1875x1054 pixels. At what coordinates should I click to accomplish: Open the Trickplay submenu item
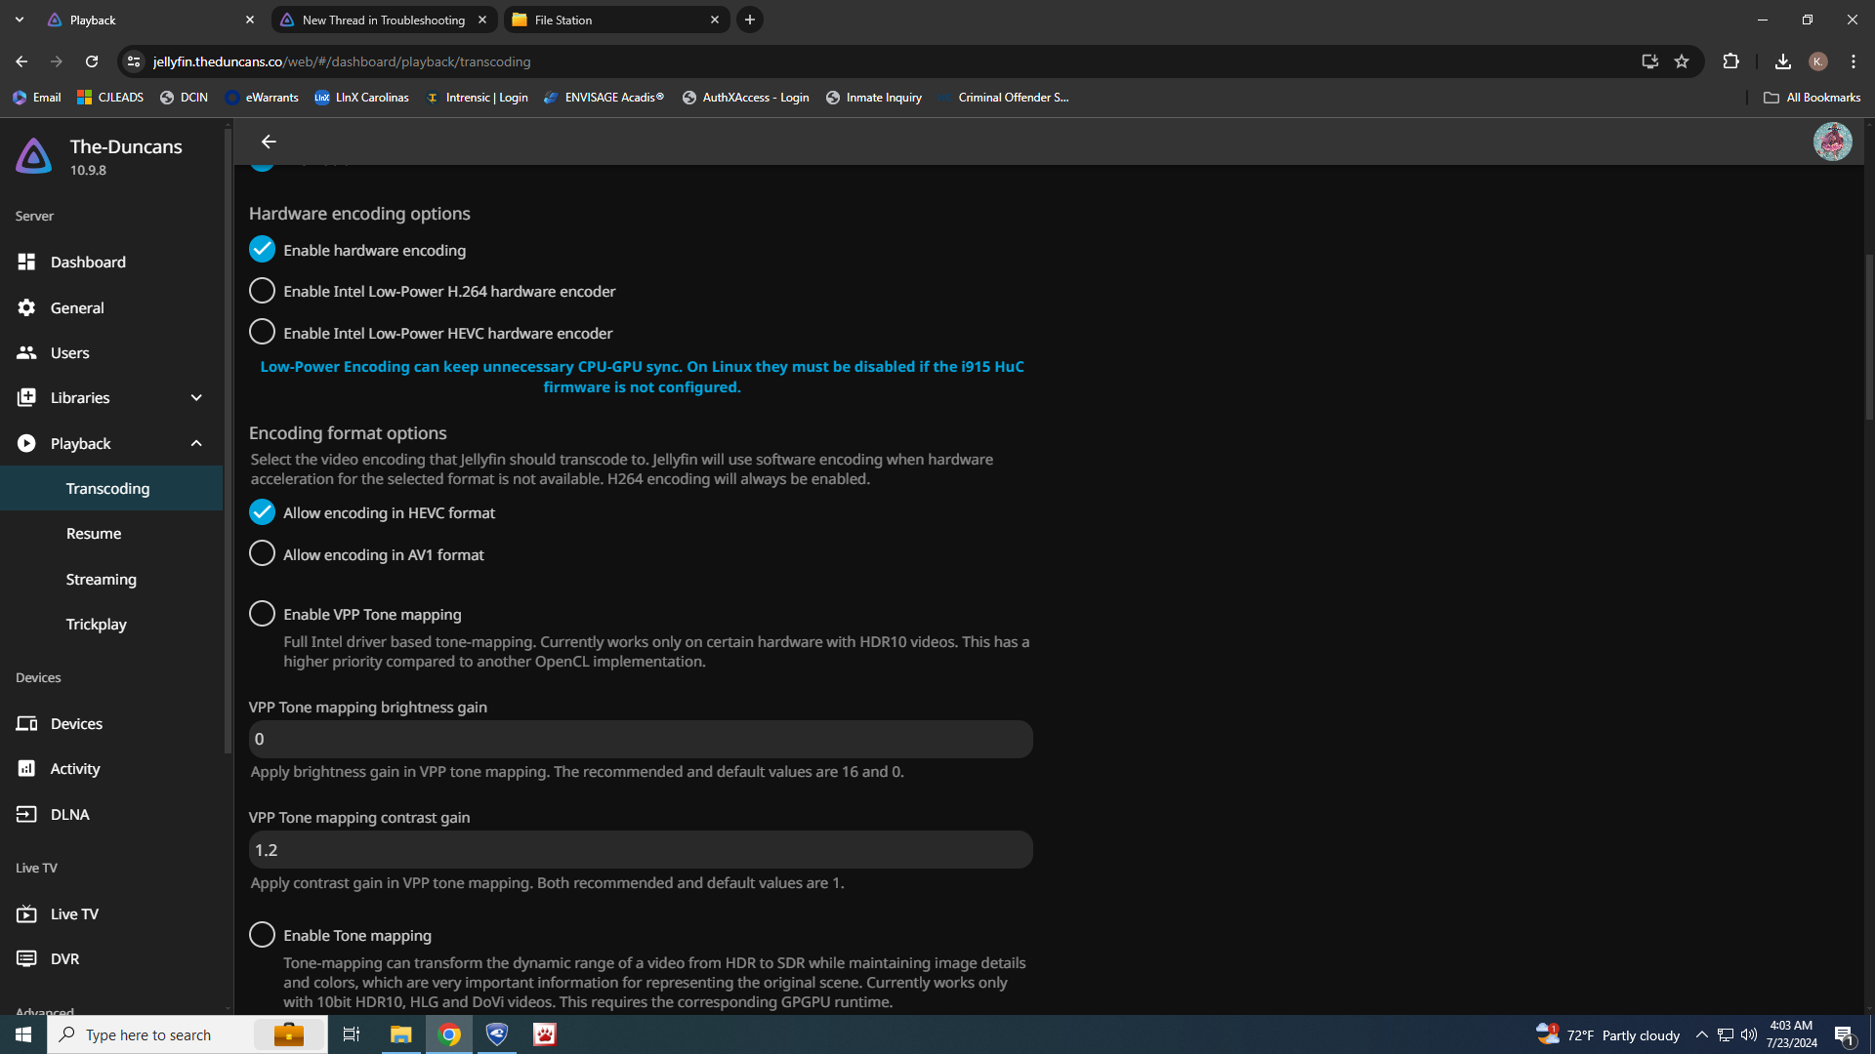point(96,624)
